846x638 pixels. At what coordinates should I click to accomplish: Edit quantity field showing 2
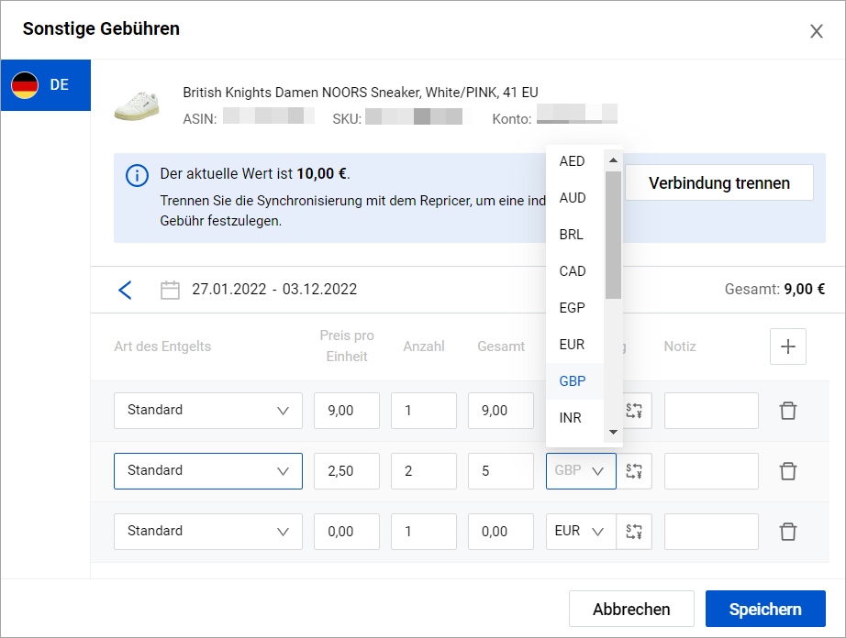click(424, 471)
